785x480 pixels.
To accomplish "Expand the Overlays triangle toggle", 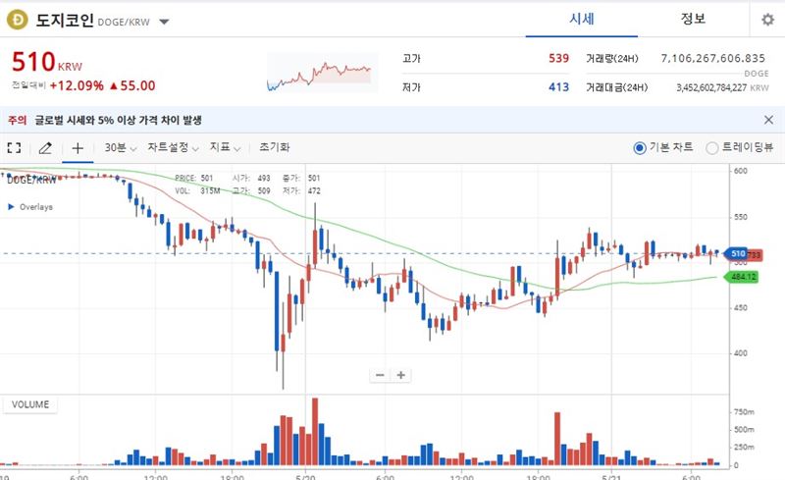I will coord(11,207).
